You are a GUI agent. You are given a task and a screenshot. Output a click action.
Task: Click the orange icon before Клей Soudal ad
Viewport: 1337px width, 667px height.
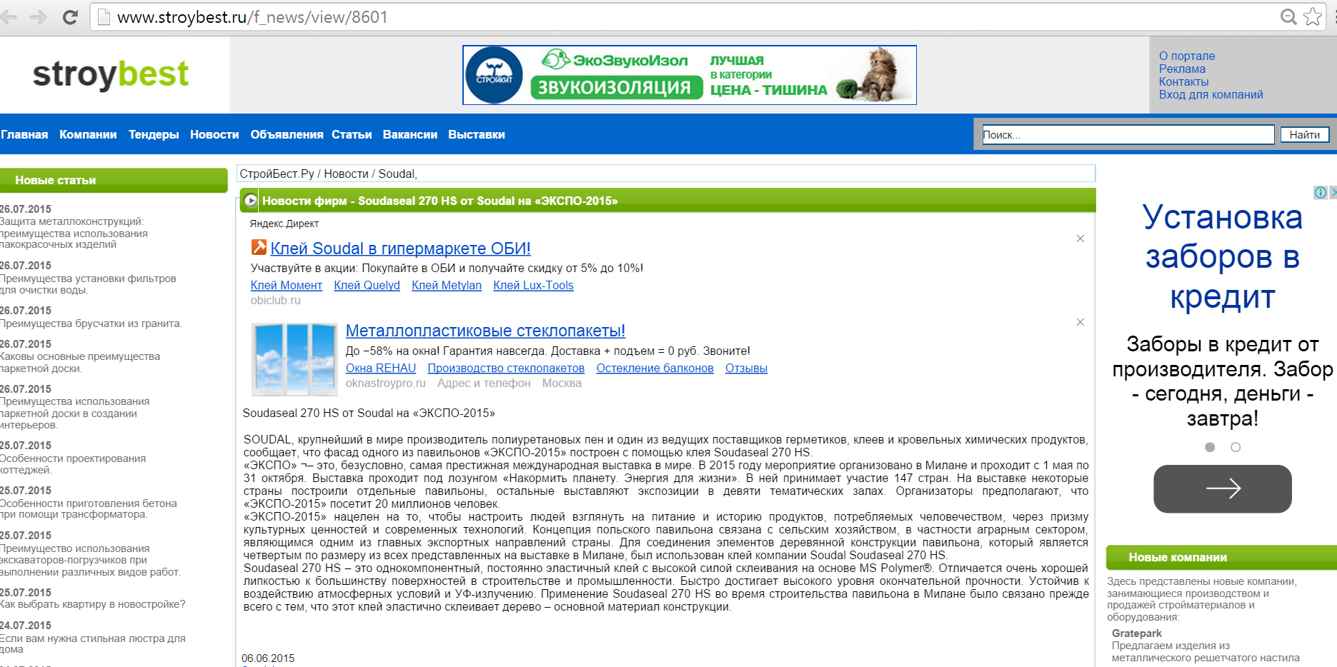[259, 248]
